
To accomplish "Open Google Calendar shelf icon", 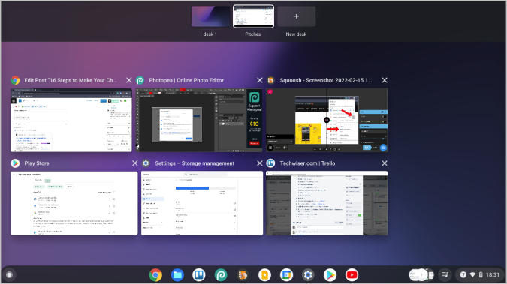I will [286, 275].
